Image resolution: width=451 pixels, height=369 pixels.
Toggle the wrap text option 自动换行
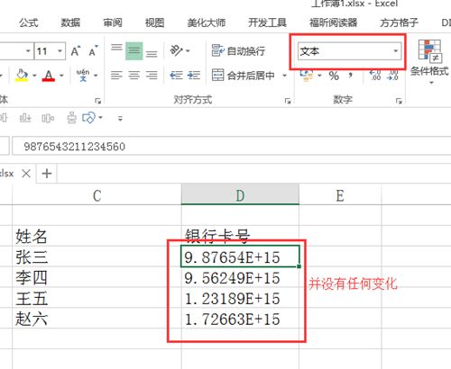pos(238,51)
